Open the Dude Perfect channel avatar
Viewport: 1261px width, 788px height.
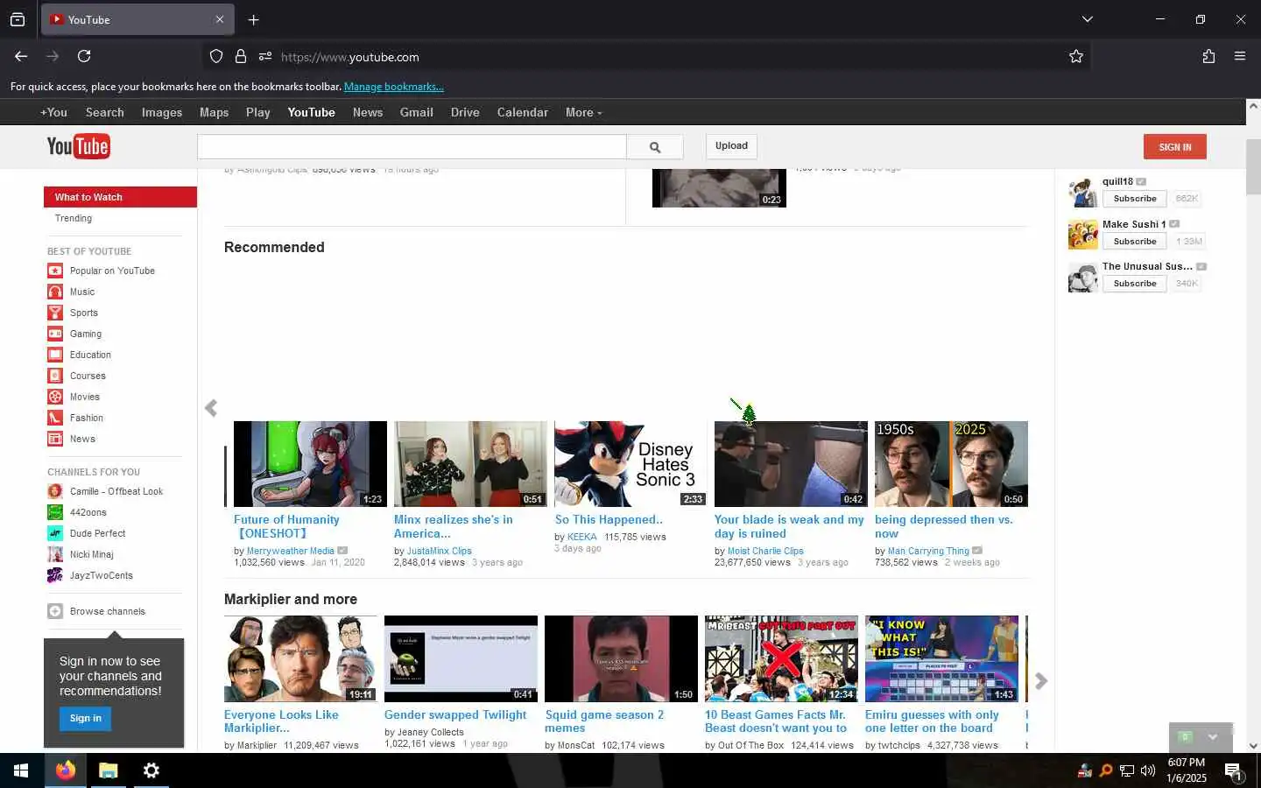pyautogui.click(x=55, y=533)
